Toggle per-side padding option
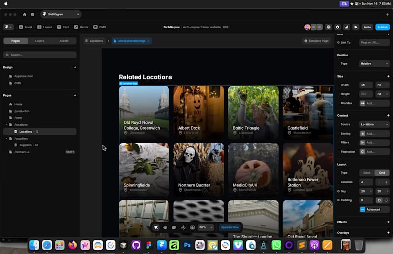Viewport: 393px width, 254px height. (386, 200)
